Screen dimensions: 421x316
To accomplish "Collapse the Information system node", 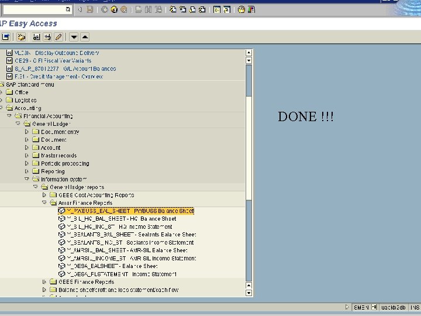I will click(26, 179).
